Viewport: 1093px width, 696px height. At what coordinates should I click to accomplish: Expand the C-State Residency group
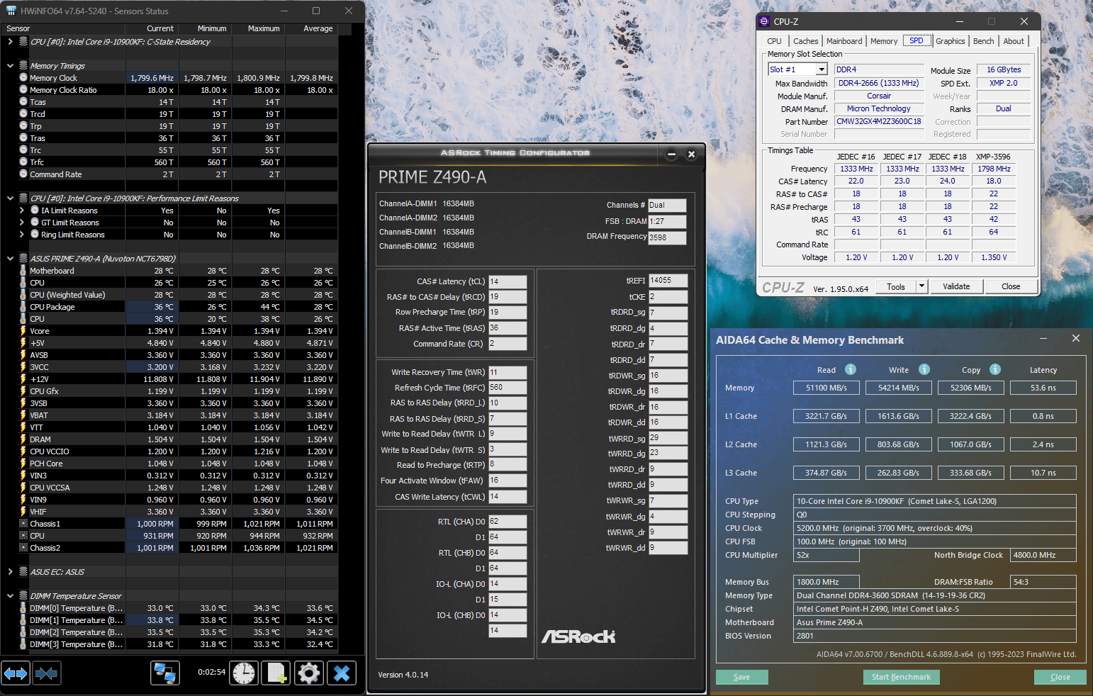tap(10, 42)
